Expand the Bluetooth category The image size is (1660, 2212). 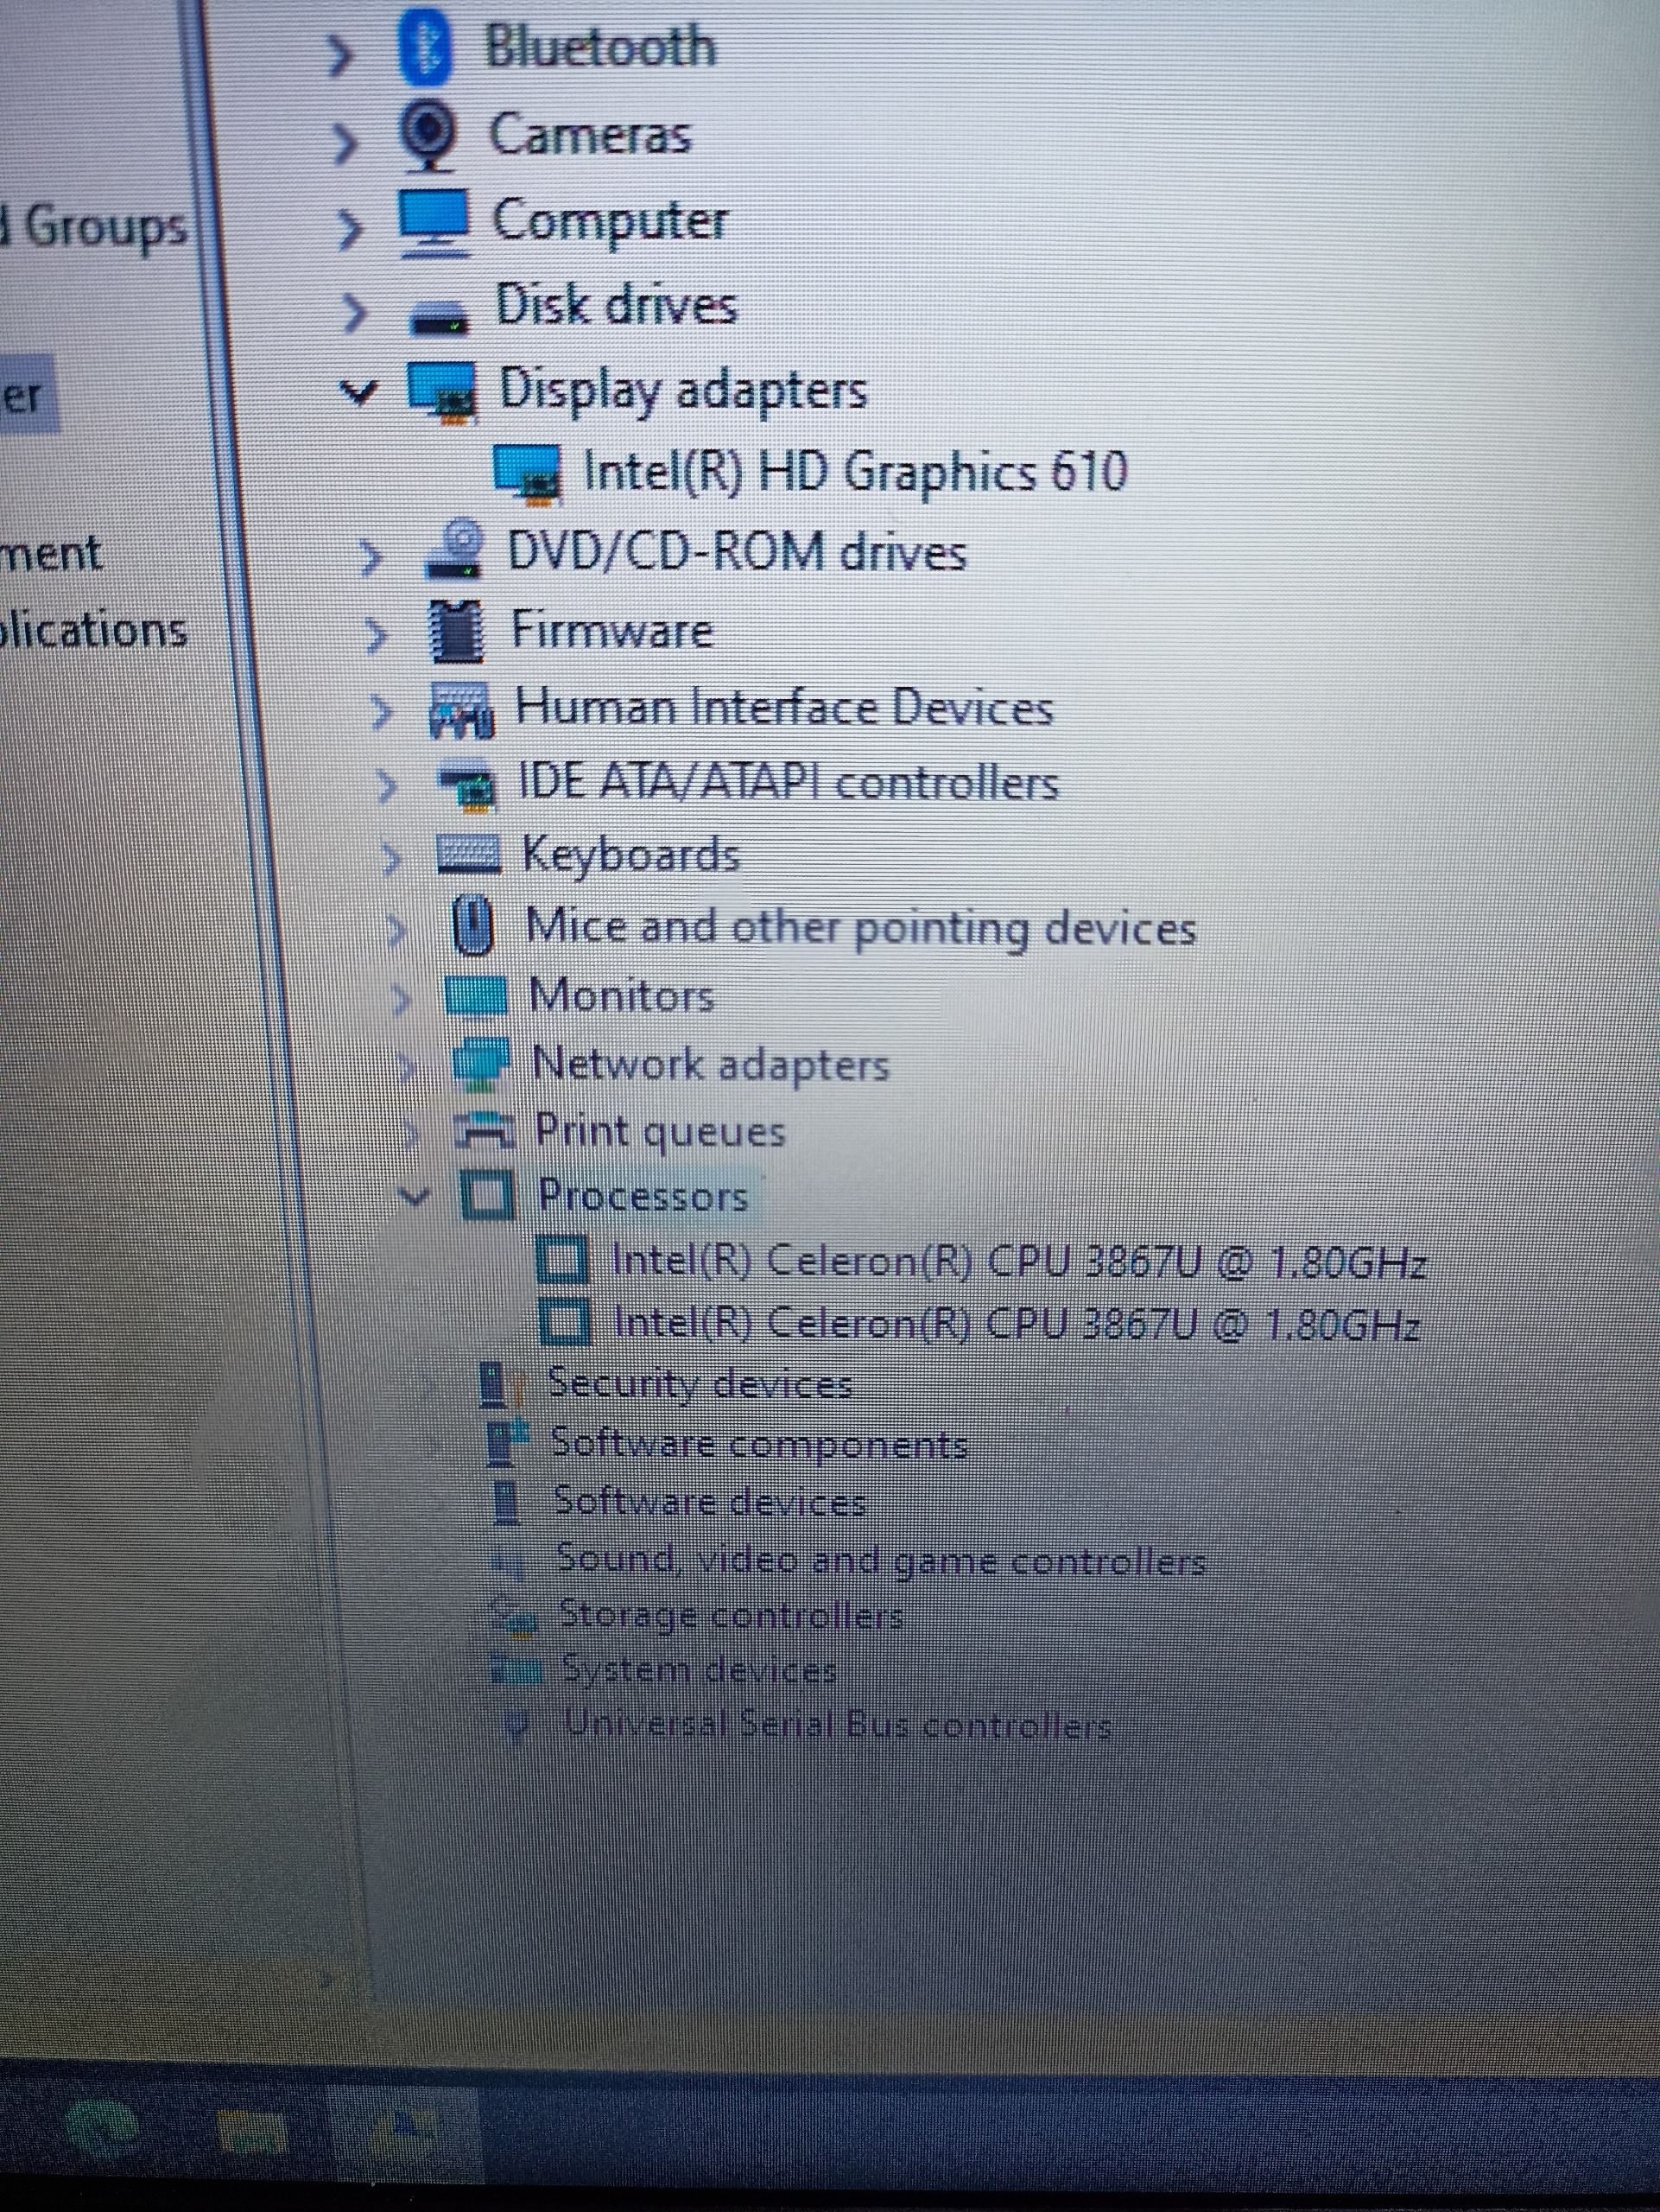341,57
